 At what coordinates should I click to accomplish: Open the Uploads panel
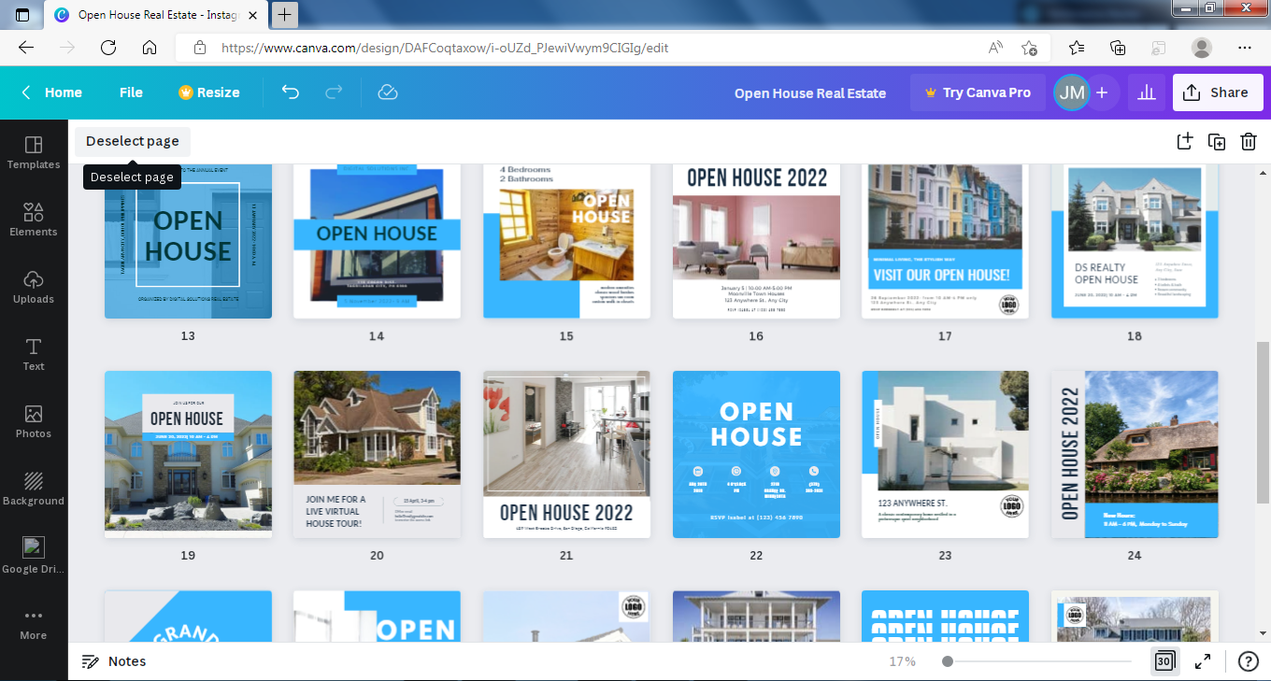point(34,287)
